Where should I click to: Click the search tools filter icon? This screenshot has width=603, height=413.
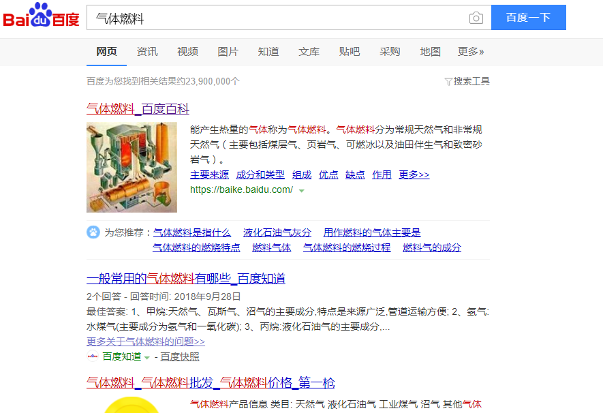pos(448,82)
